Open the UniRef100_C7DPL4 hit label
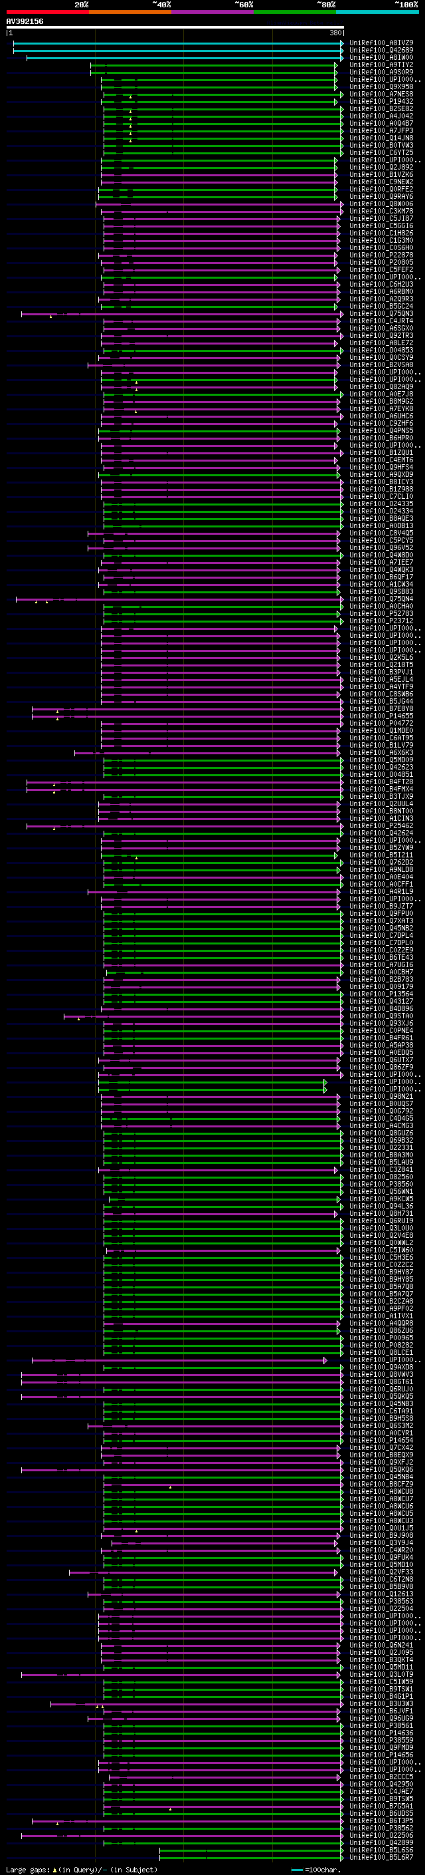The image size is (425, 1875). (381, 935)
